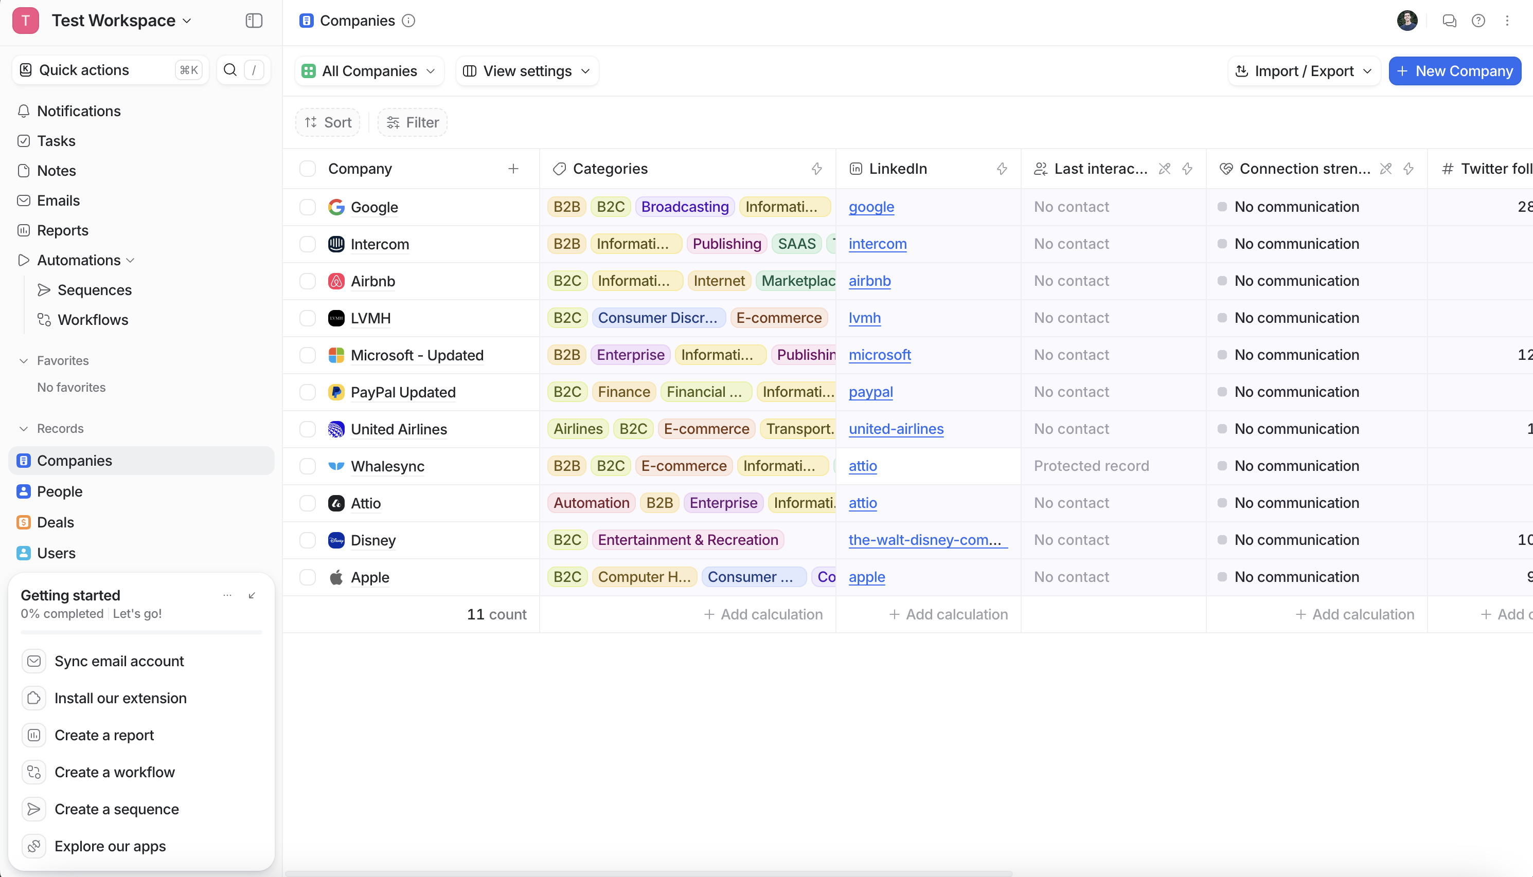Check the Intercom row checkbox
Viewport: 1533px width, 877px height.
tap(307, 244)
